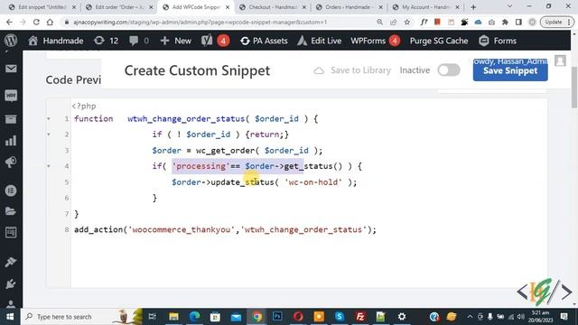Bookmark this page with the star
The width and height of the screenshot is (578, 325).
click(x=407, y=22)
